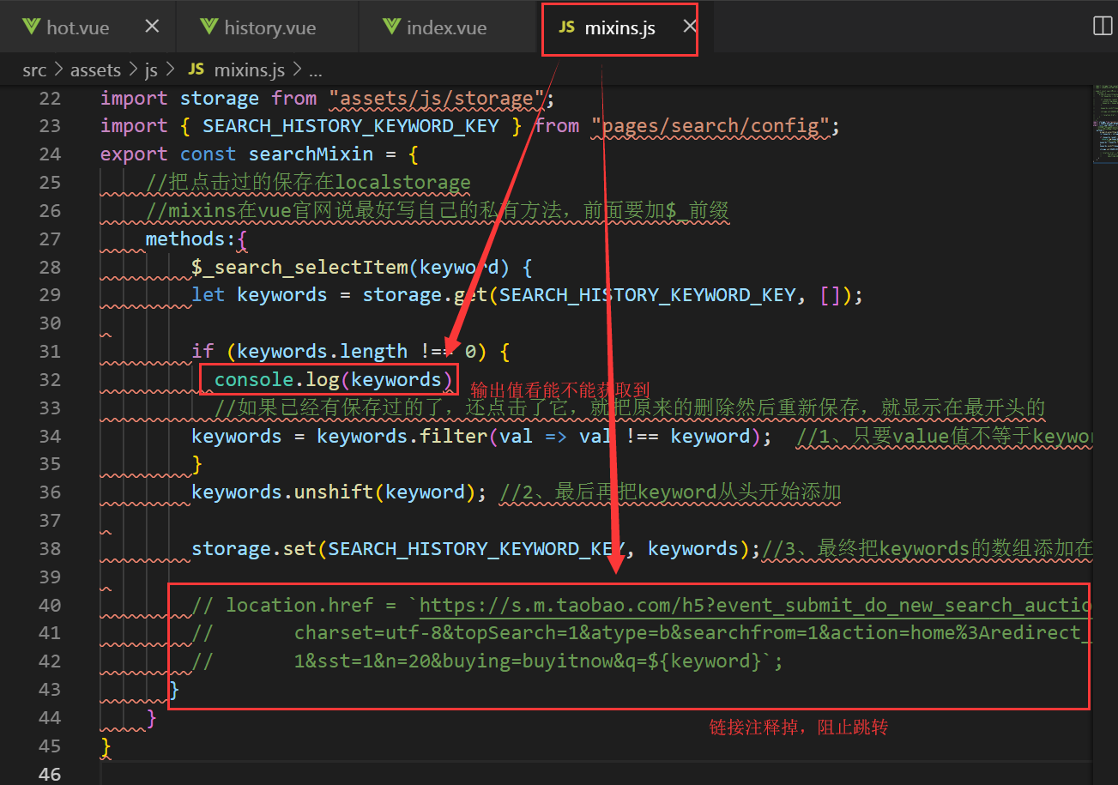Click the commented taobao URL on line 40
The image size is (1118, 785).
[755, 605]
